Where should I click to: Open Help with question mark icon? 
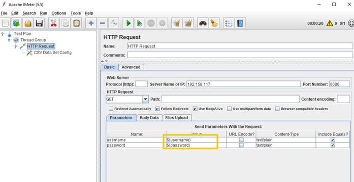[240, 23]
